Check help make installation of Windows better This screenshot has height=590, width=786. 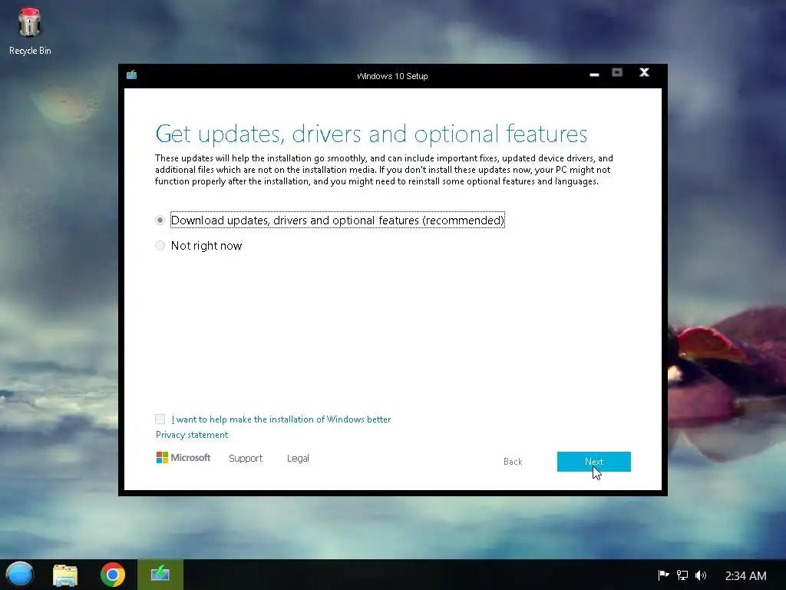(x=160, y=419)
